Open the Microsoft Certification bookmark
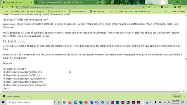Viewport: 187px width, 105px height. (x=78, y=12)
